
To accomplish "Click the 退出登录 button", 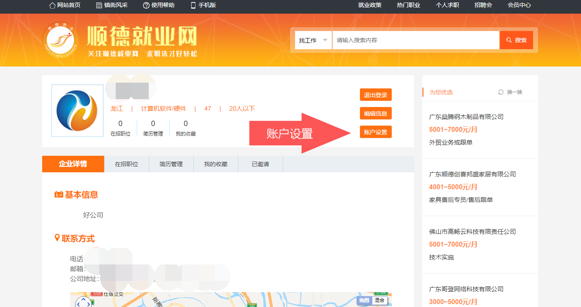I will coord(375,95).
